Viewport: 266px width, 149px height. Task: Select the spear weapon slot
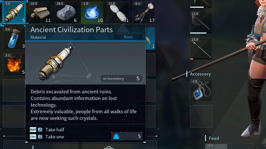click(x=201, y=49)
